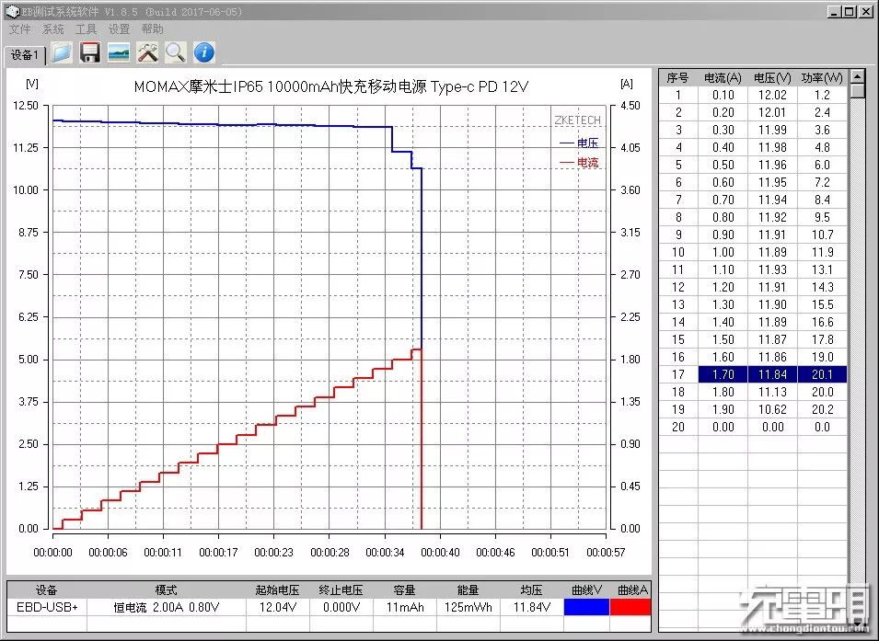
Task: Show about info with the blue i icon
Action: (x=204, y=52)
